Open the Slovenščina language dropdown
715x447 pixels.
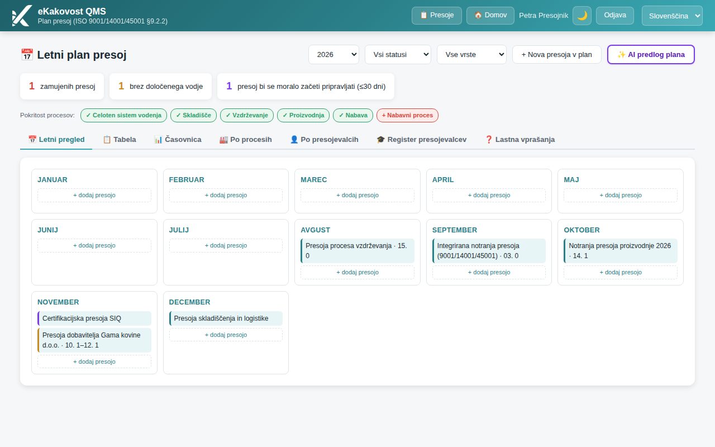(672, 16)
